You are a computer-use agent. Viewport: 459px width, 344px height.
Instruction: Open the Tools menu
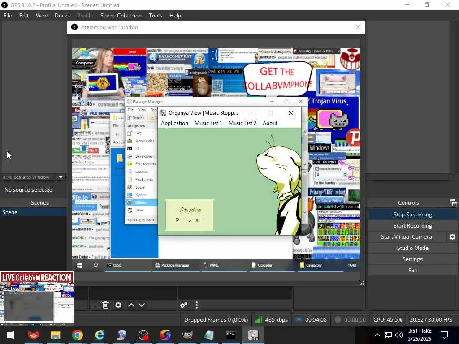[156, 16]
